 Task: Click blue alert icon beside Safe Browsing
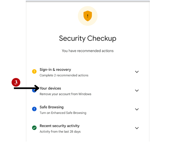tap(34, 109)
